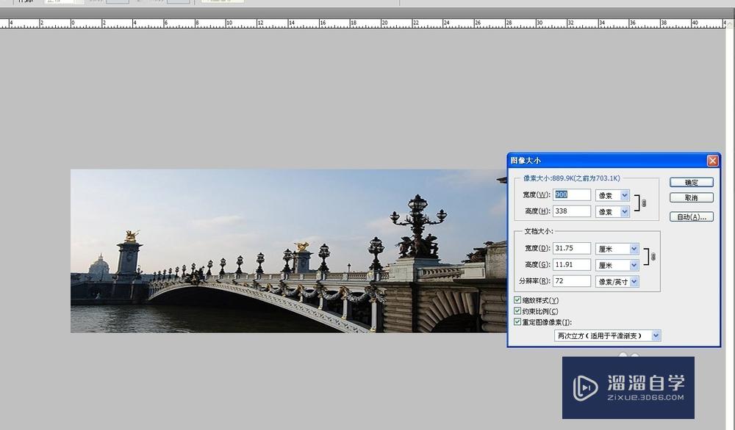The image size is (735, 430).
Task: Click the chain link icon beside document size
Action: click(x=653, y=257)
